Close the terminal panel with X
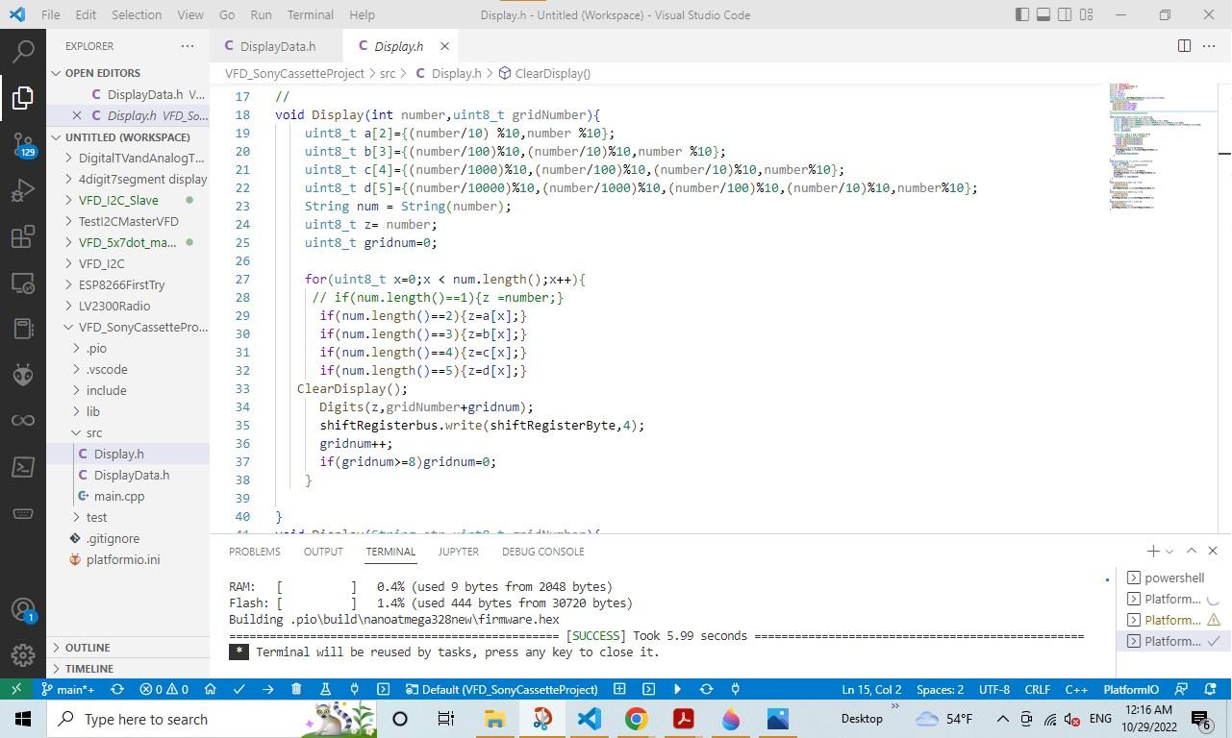 coord(1212,551)
